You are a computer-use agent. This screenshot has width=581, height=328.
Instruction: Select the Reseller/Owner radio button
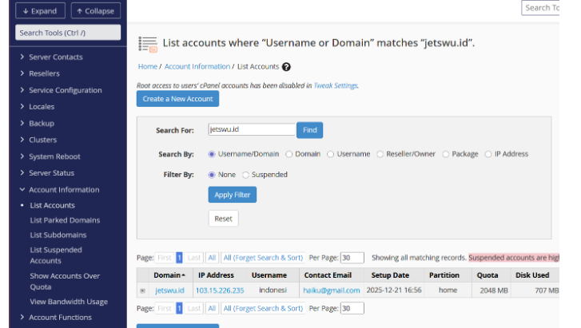click(x=380, y=154)
